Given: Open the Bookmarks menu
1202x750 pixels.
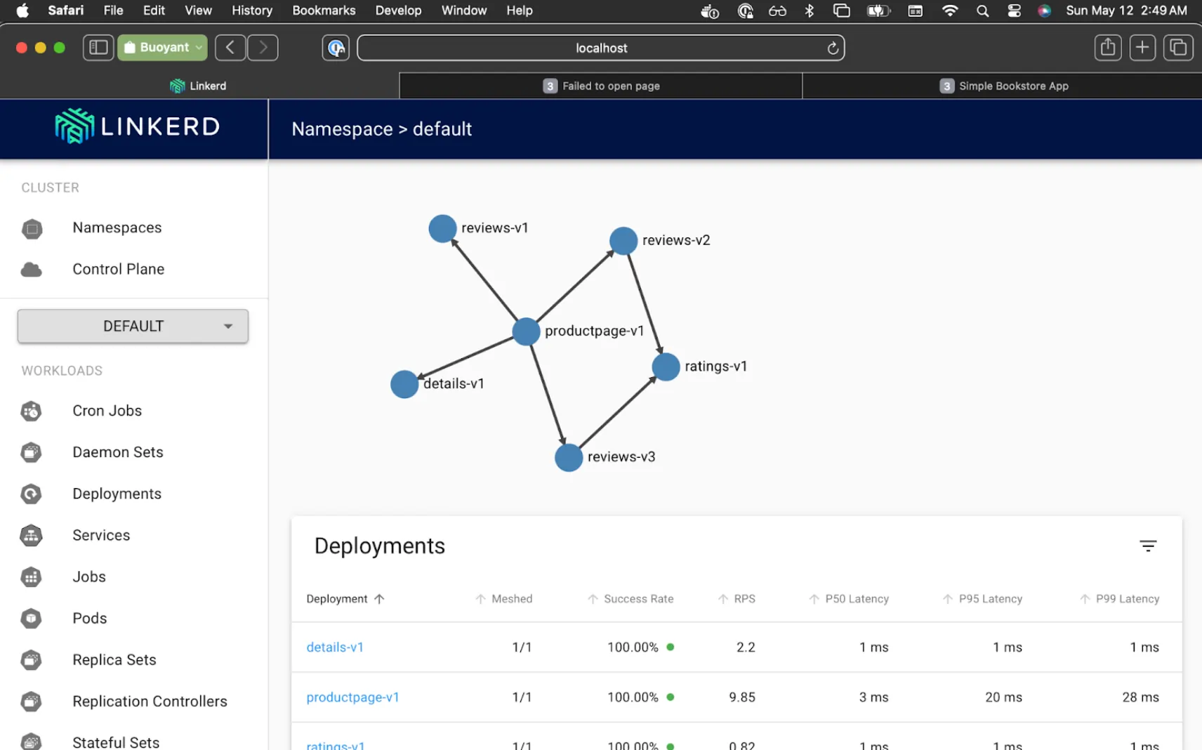Looking at the screenshot, I should coord(324,11).
